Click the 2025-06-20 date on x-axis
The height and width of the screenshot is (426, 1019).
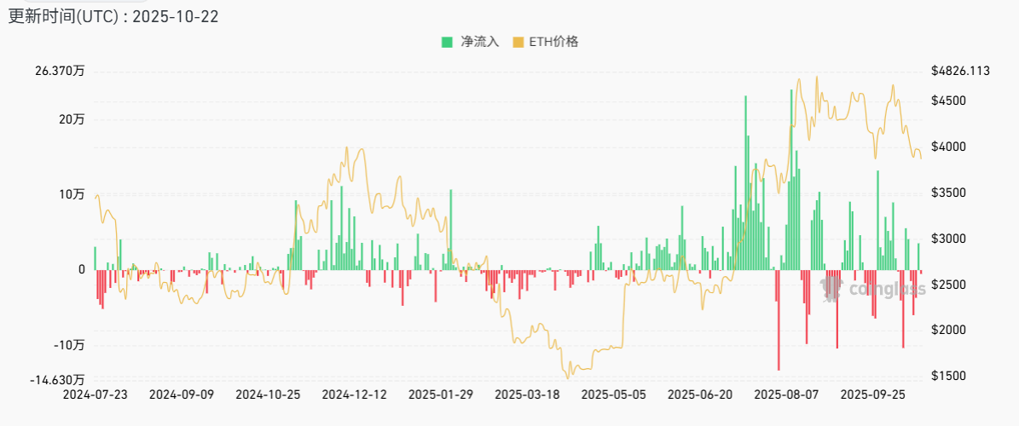(700, 395)
